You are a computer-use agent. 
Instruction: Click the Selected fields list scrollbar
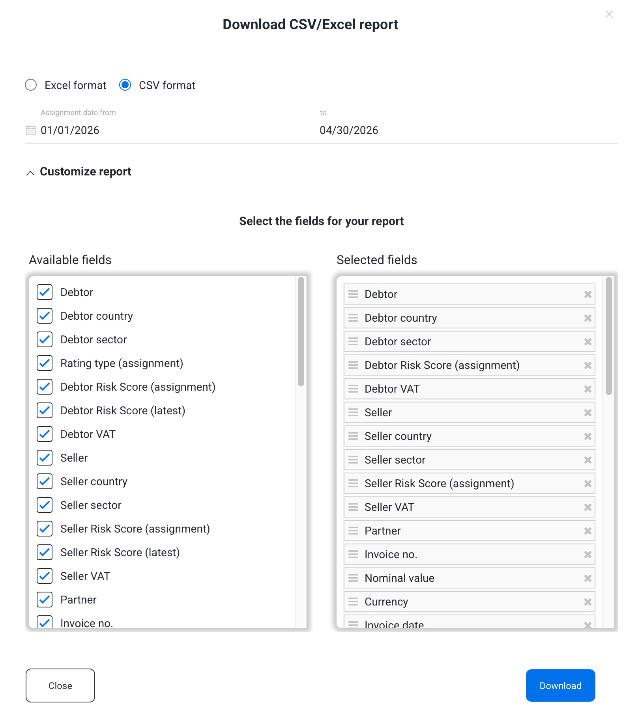(x=609, y=336)
